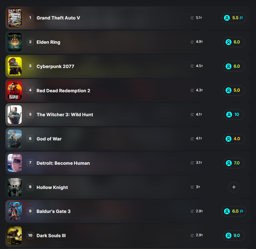Screen dimensions: 256x249
Task: Click the user rating icon for God of War
Action: [x=229, y=139]
